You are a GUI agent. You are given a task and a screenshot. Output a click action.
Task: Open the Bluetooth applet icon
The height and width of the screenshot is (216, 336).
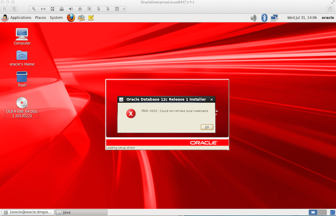click(264, 18)
